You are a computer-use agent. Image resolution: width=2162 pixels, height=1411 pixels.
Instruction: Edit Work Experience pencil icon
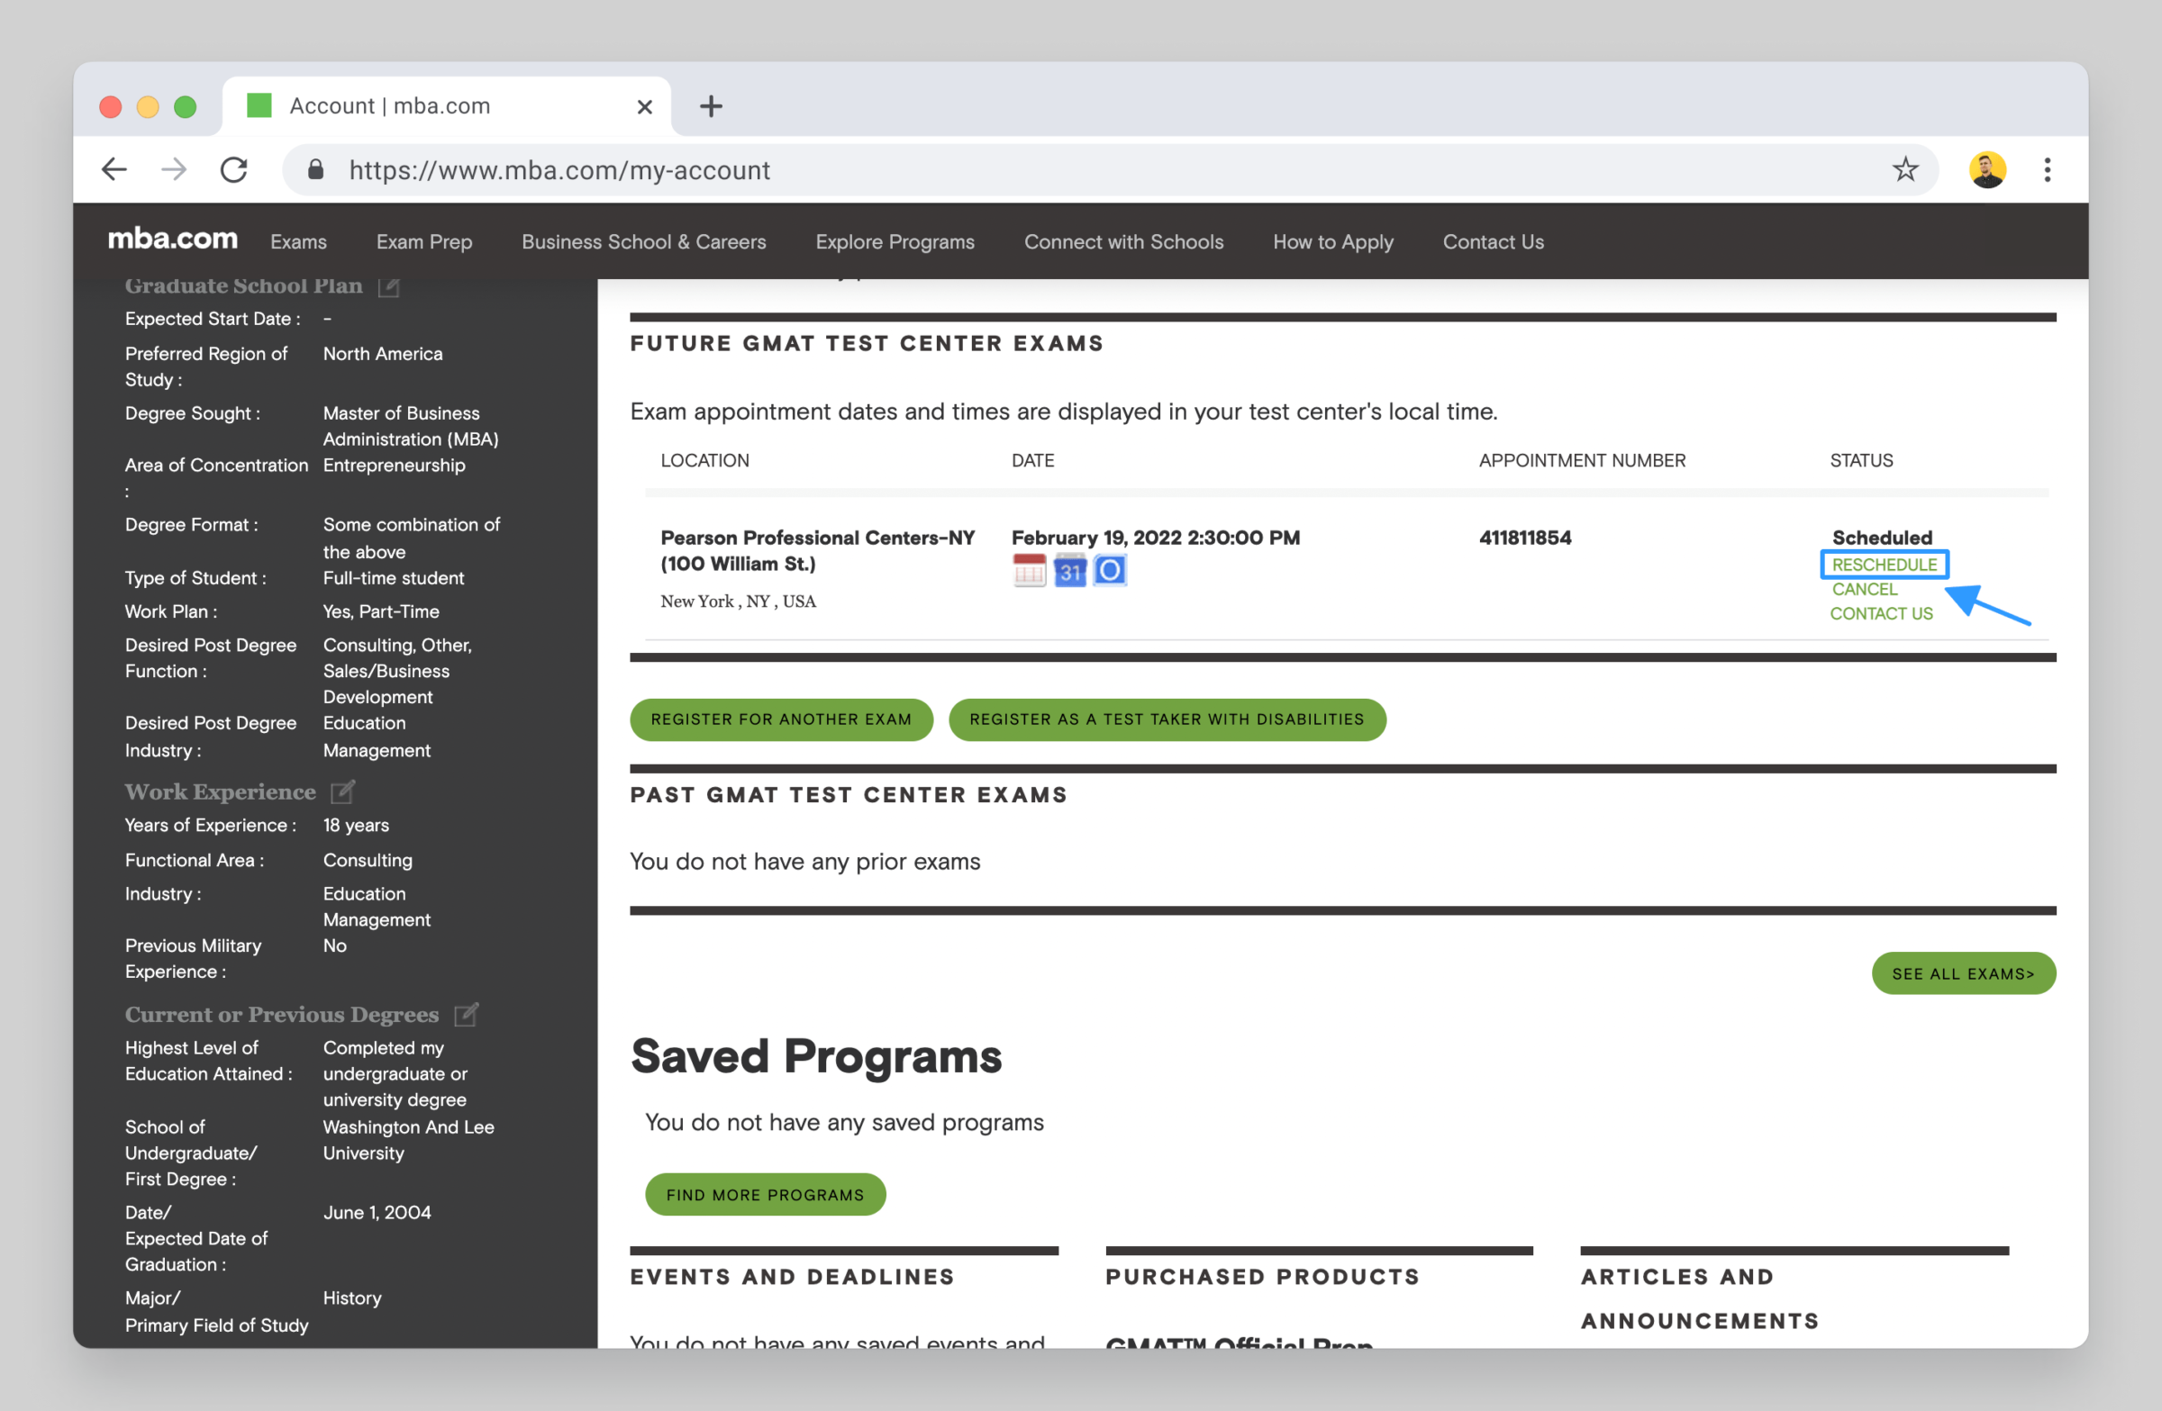[x=342, y=791]
